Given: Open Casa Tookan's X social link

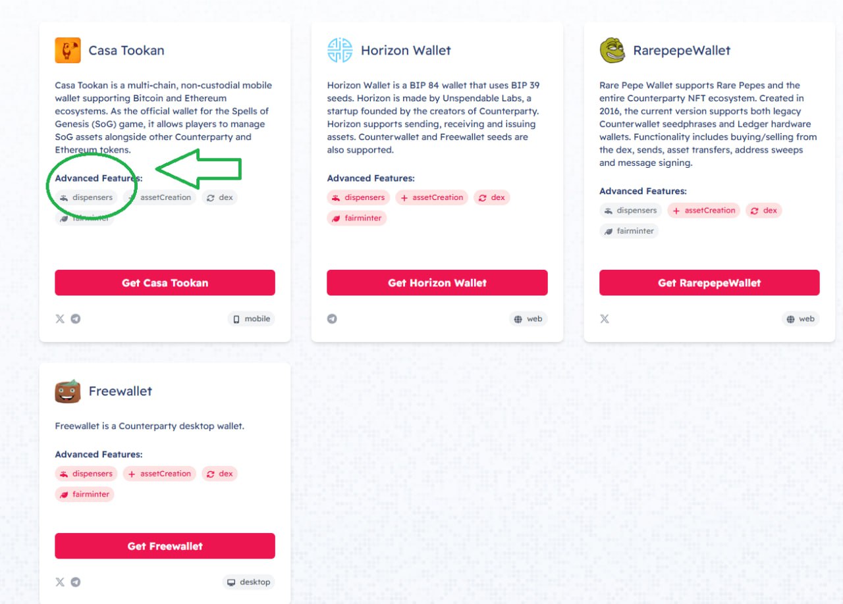Looking at the screenshot, I should coord(60,319).
